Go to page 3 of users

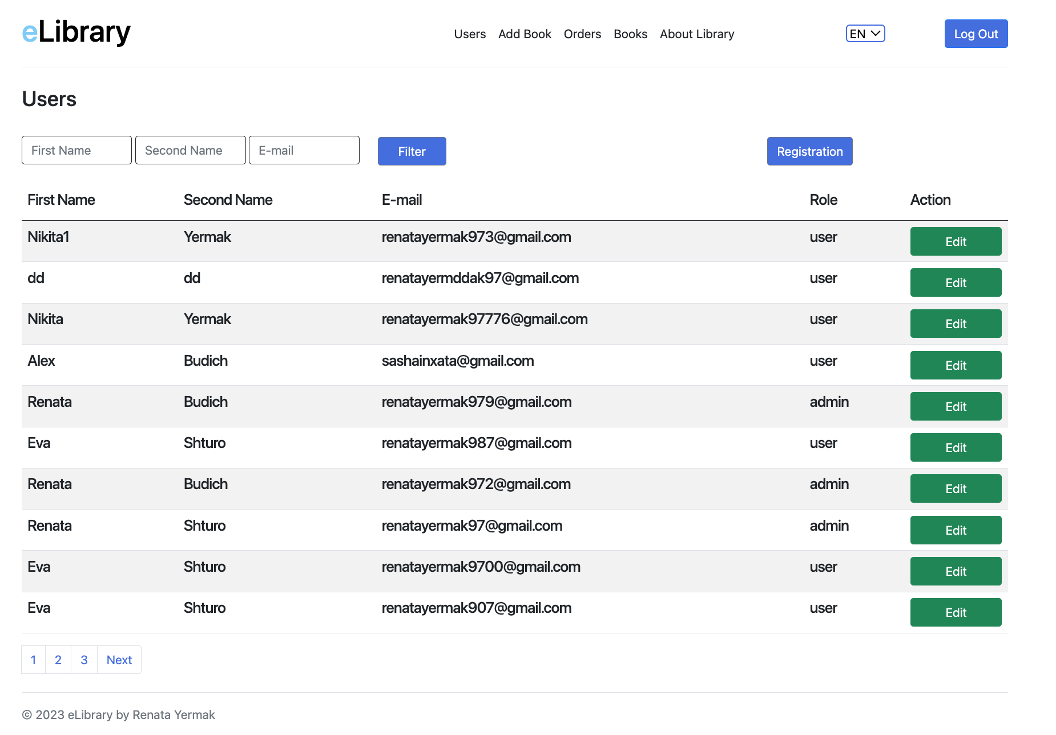(83, 660)
